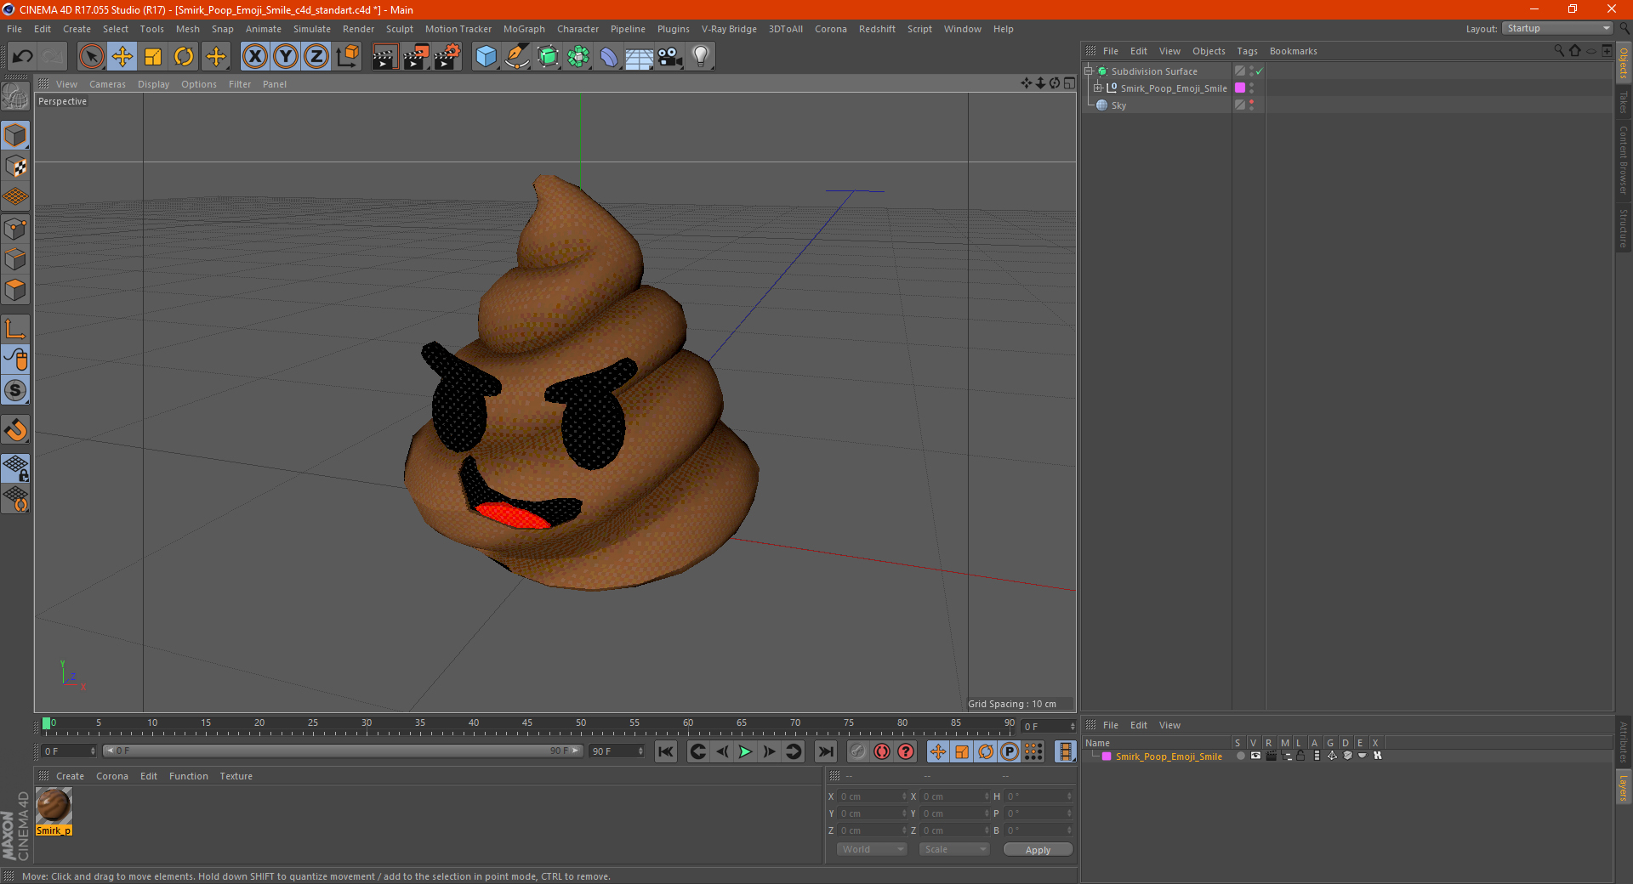Viewport: 1633px width, 884px height.
Task: Open viewport Display menu
Action: click(x=153, y=84)
